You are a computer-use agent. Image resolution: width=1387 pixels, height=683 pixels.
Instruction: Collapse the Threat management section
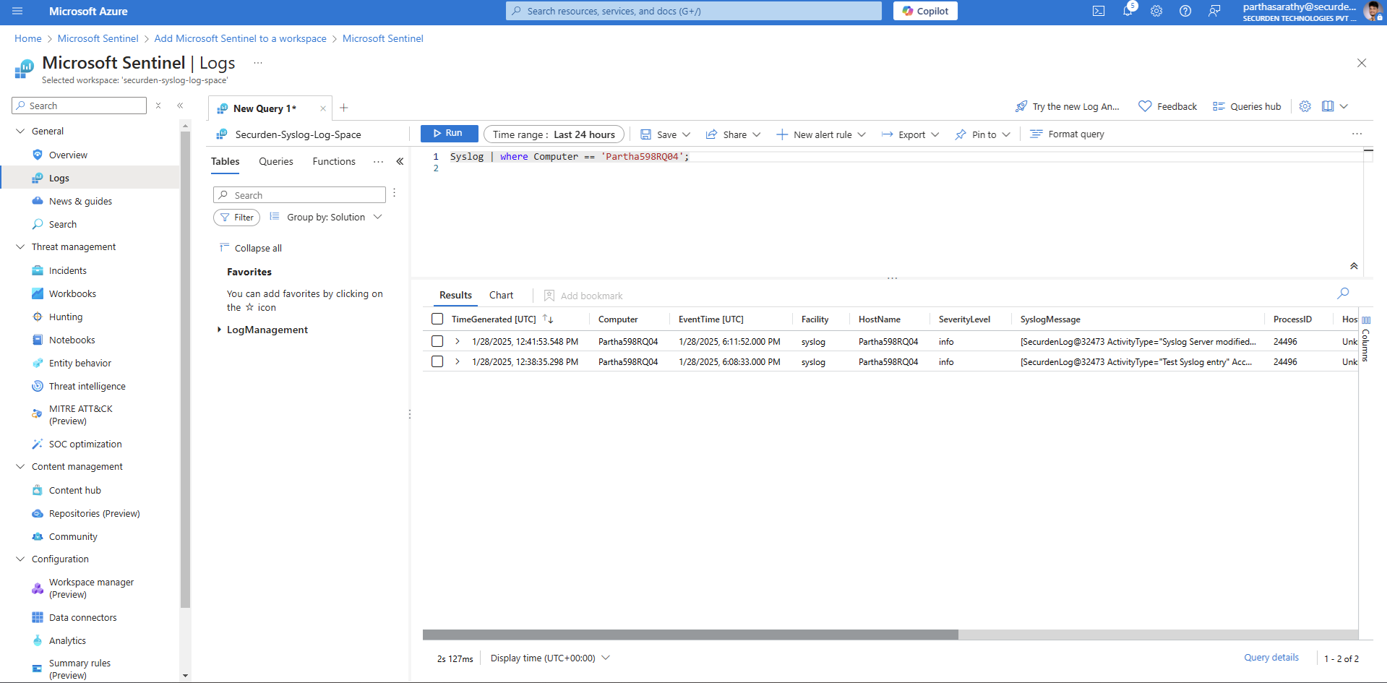coord(20,246)
